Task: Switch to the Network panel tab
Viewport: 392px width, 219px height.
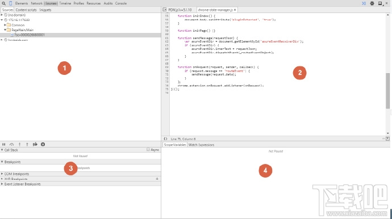Action: (36, 3)
